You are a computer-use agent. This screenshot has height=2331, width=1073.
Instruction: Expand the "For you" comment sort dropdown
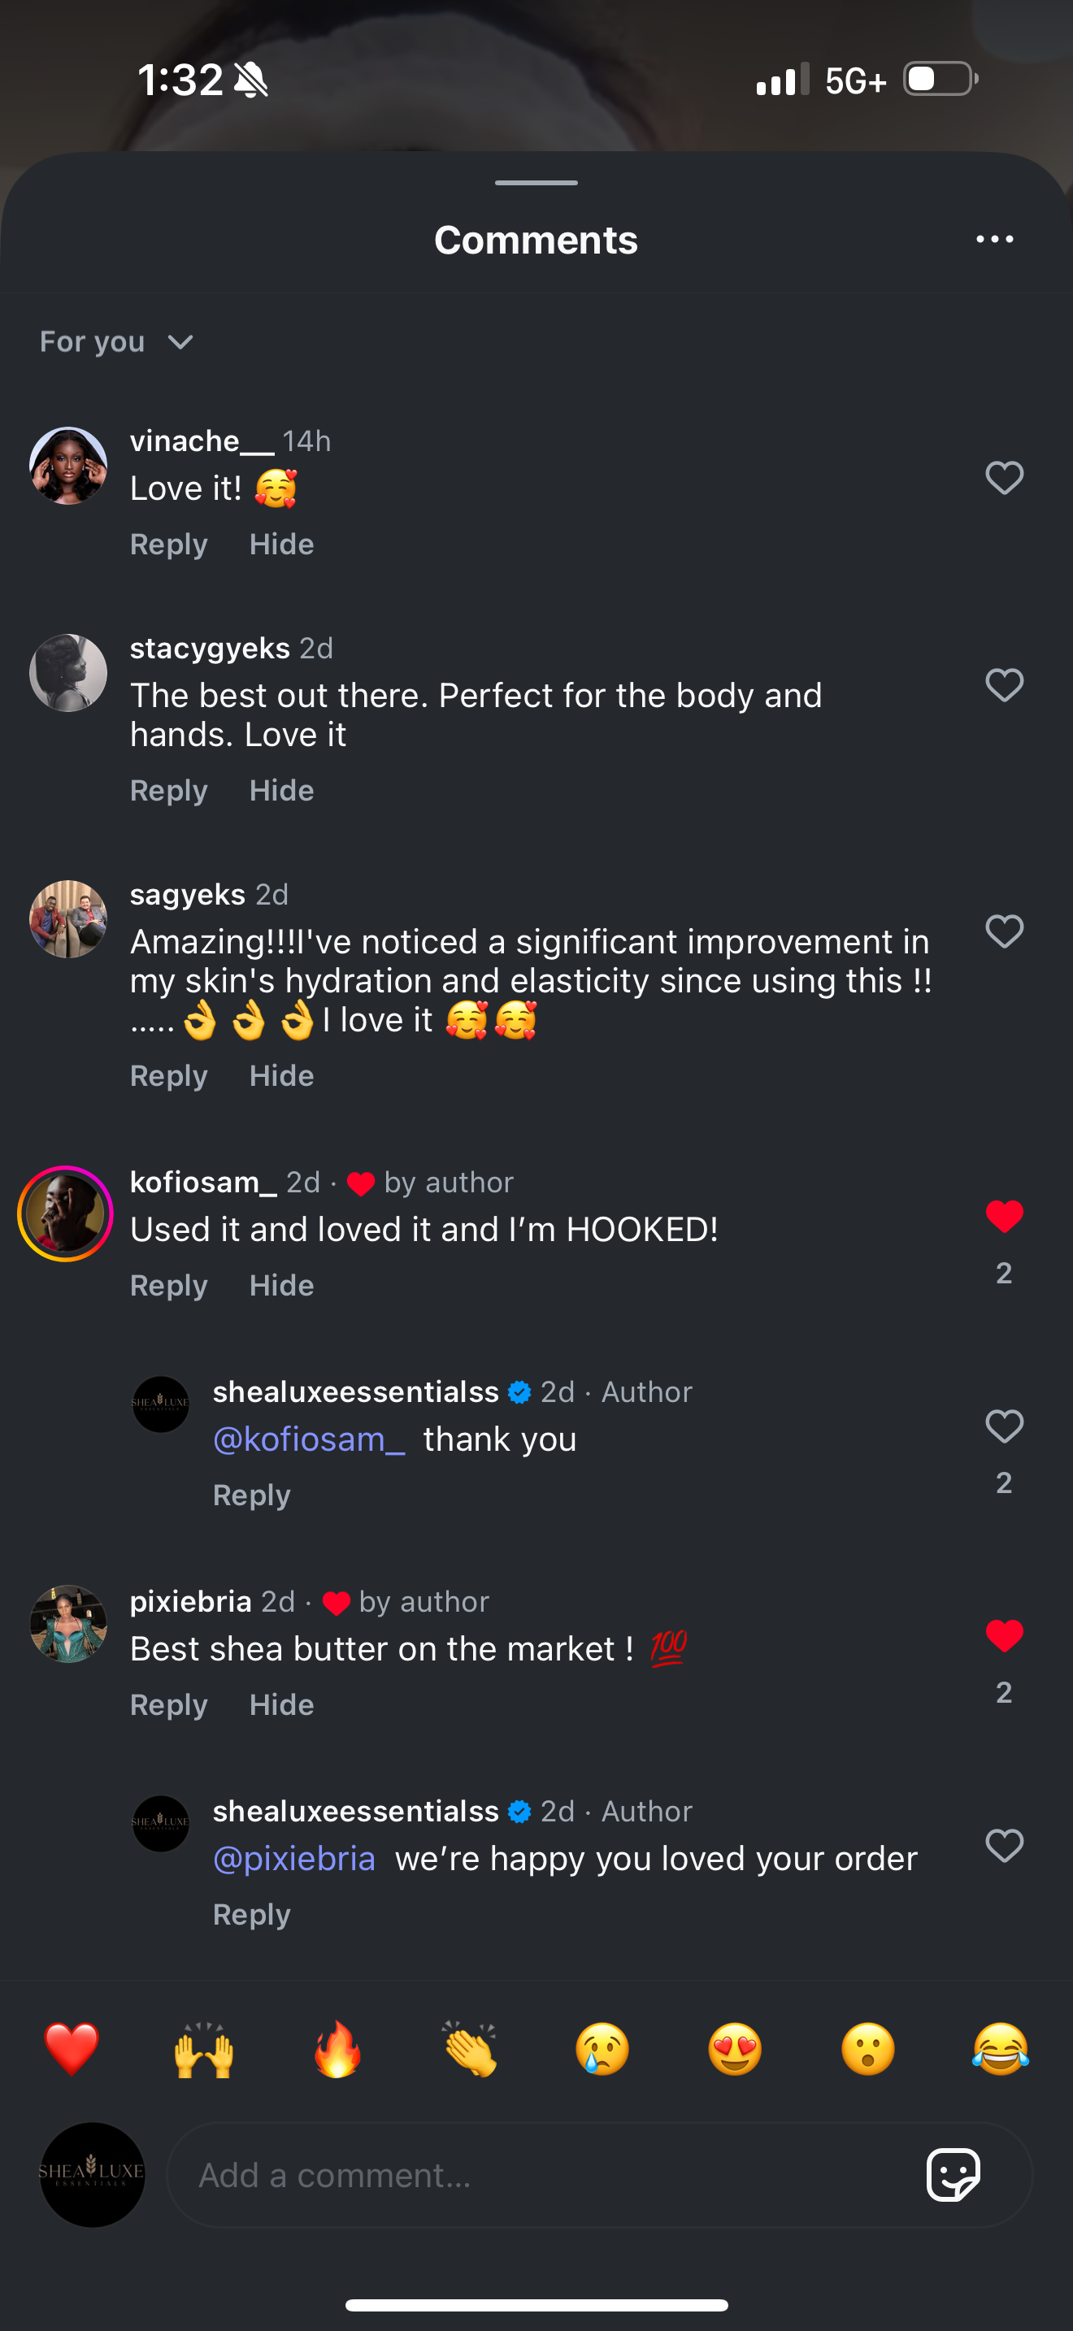point(117,342)
